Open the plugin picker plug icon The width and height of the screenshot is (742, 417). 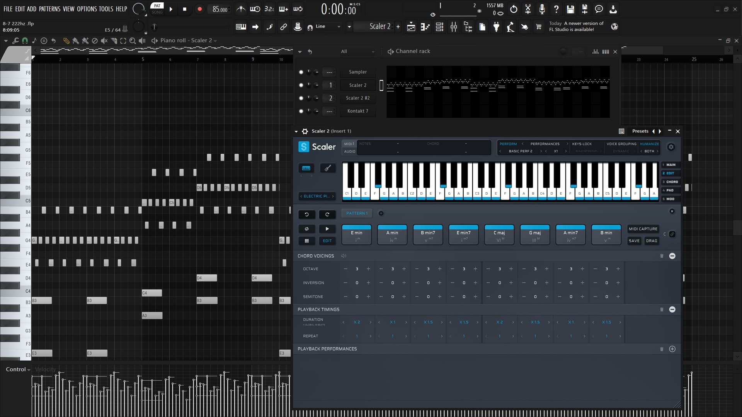(496, 27)
